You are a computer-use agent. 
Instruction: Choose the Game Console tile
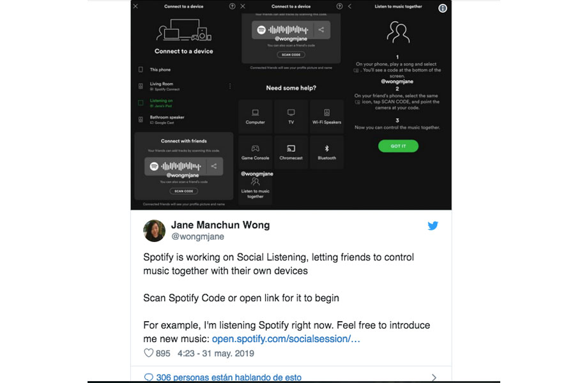pos(255,152)
